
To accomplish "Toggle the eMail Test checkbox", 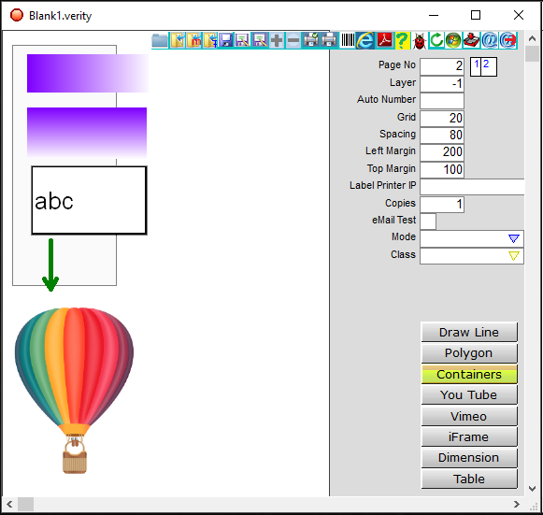I will (x=428, y=222).
